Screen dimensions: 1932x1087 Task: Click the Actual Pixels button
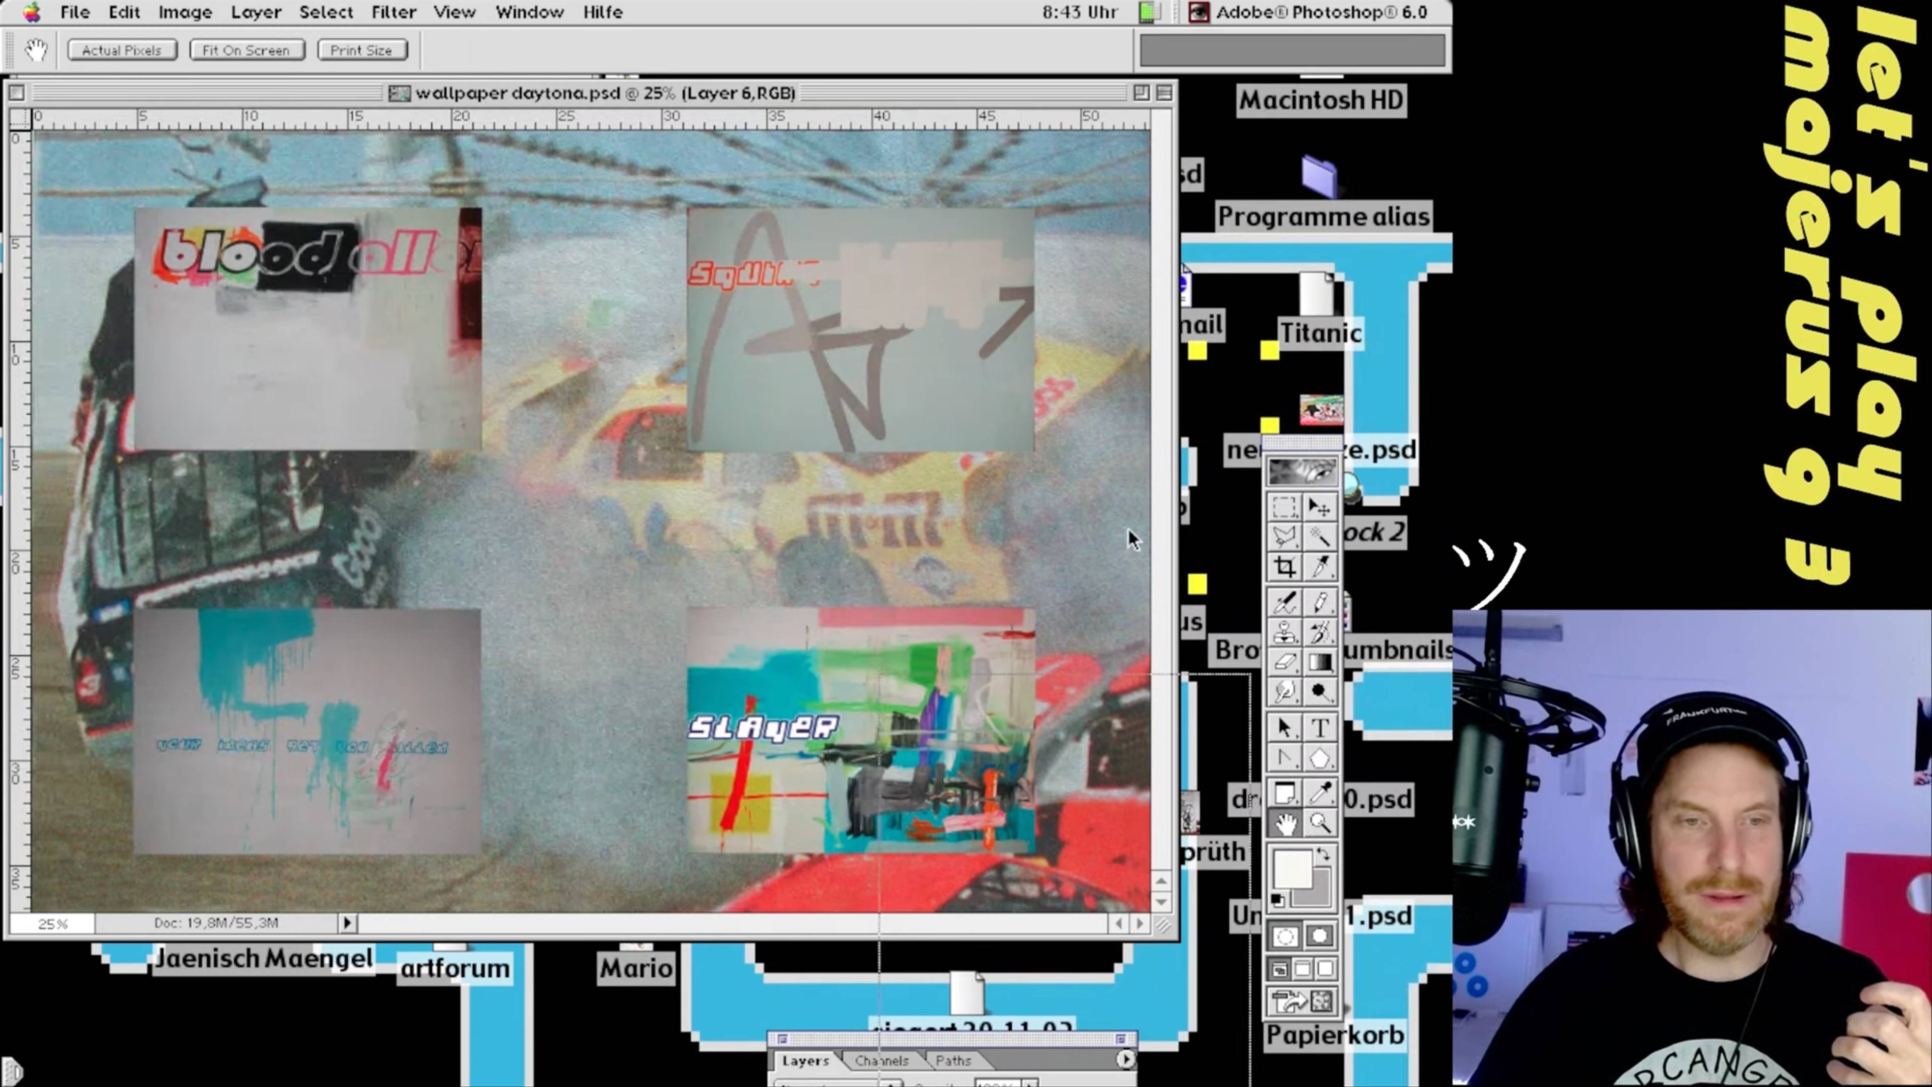point(121,50)
